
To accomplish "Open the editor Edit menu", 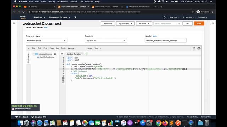I will click(39, 48).
